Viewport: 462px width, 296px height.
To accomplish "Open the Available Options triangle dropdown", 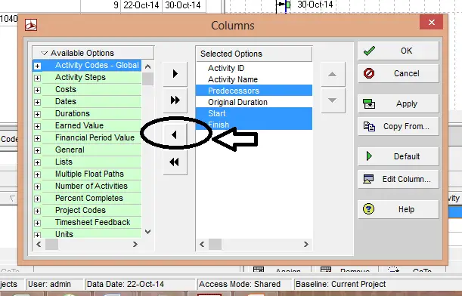I will click(x=44, y=54).
